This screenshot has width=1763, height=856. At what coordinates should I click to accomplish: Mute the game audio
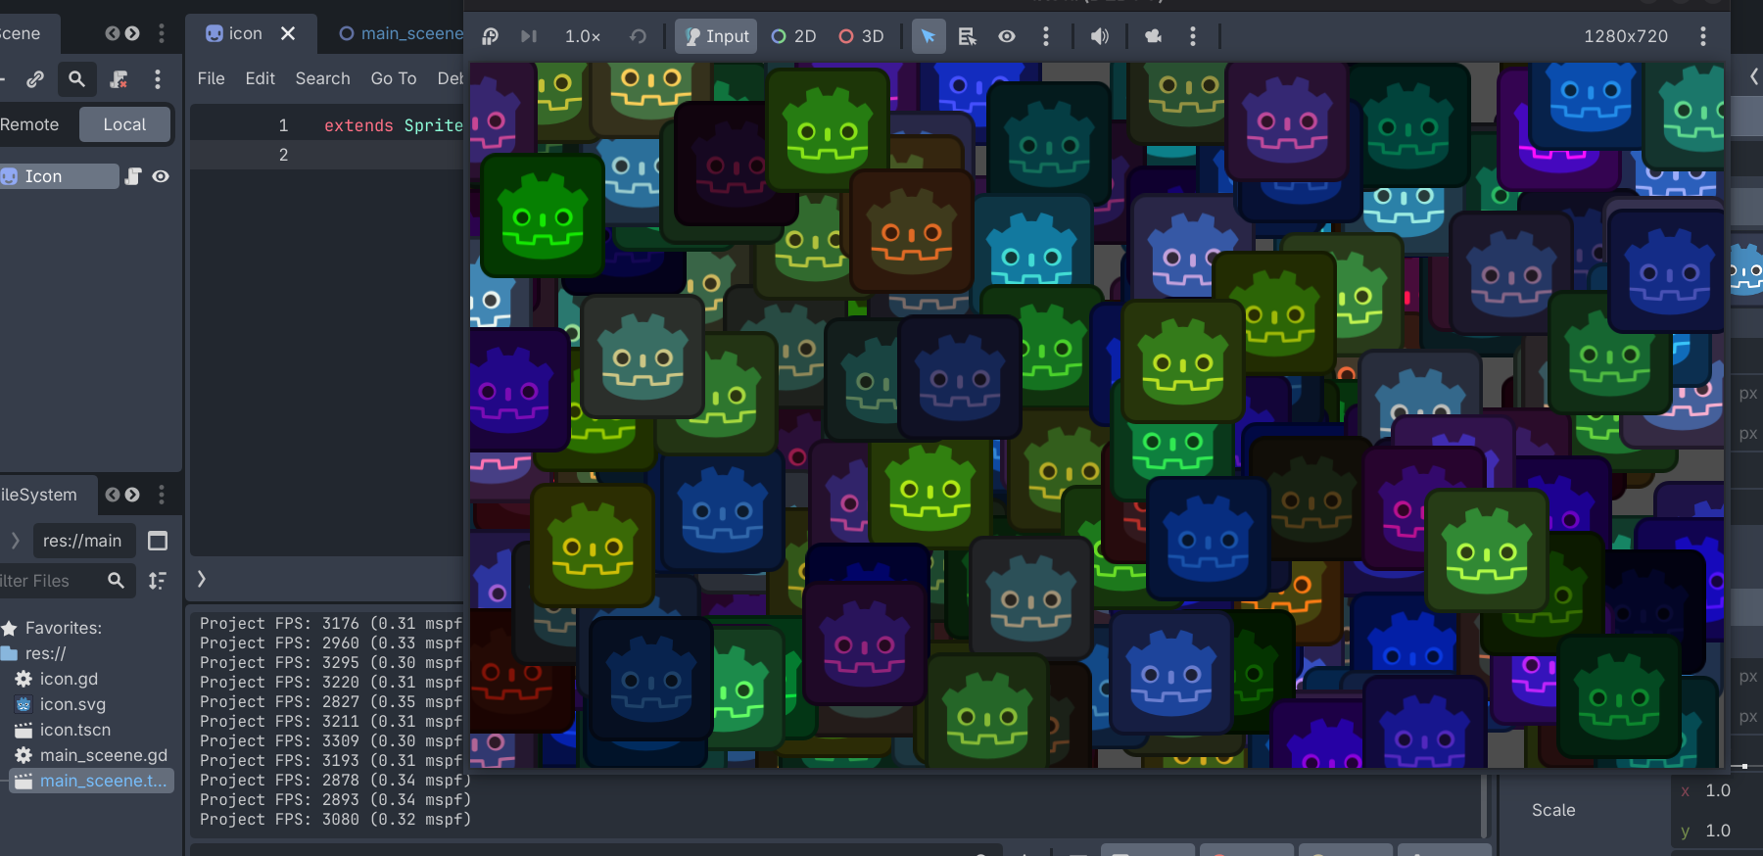[x=1100, y=36]
